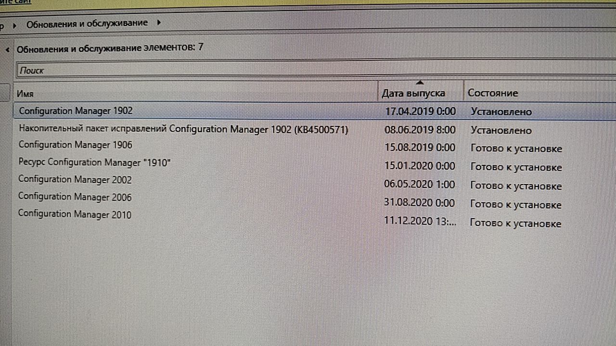Click Обновления и обслуживание breadcrumb item
The height and width of the screenshot is (346, 616).
(x=87, y=24)
